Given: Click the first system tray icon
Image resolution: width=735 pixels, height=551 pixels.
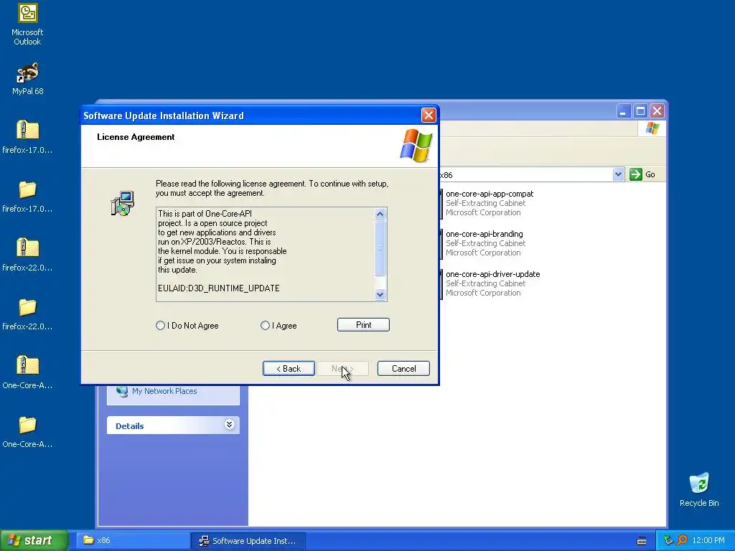Looking at the screenshot, I should 668,540.
